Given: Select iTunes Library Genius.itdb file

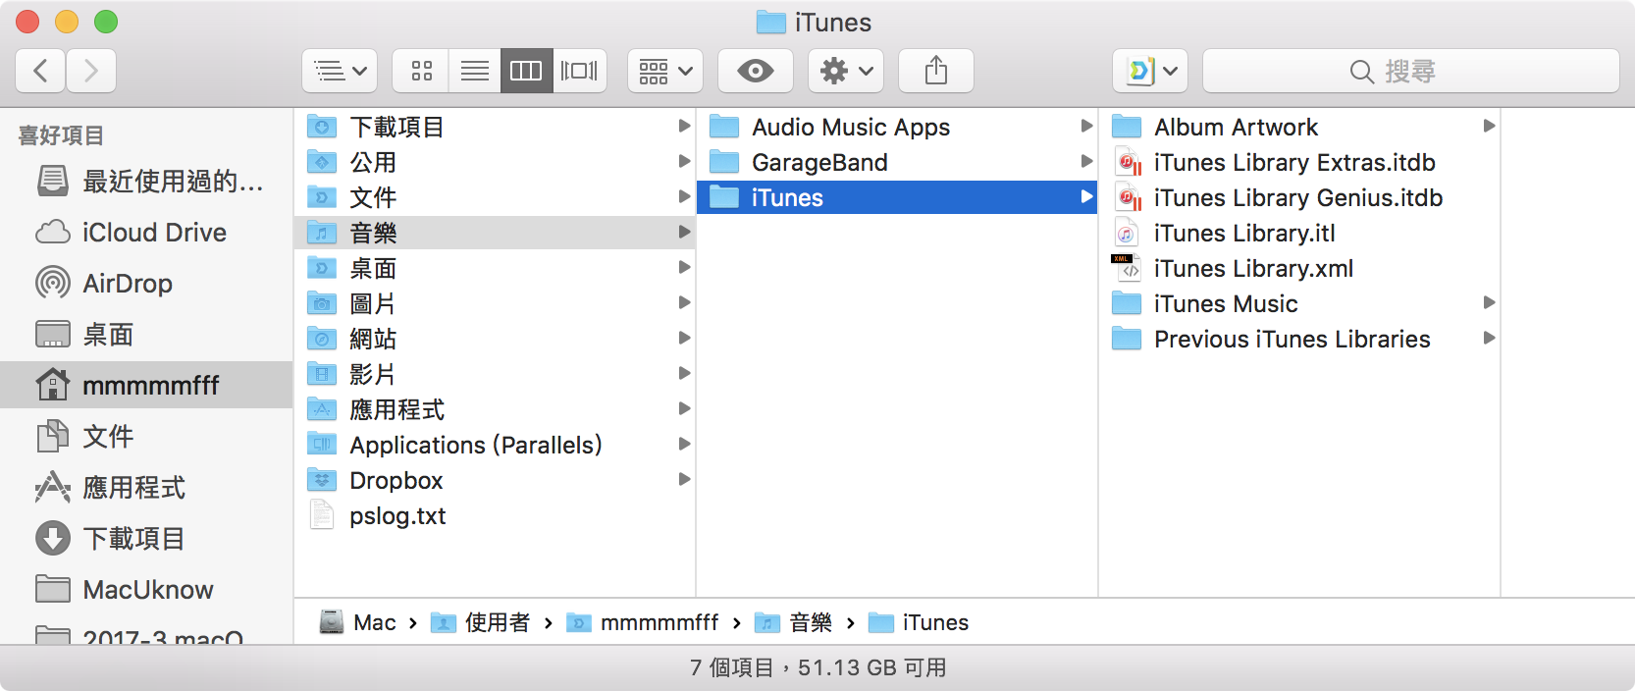Looking at the screenshot, I should pyautogui.click(x=1299, y=197).
